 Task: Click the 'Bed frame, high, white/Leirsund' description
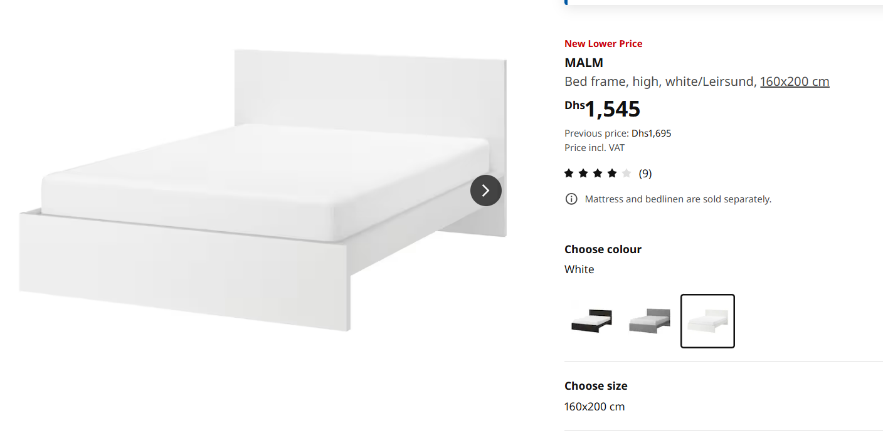click(x=661, y=81)
